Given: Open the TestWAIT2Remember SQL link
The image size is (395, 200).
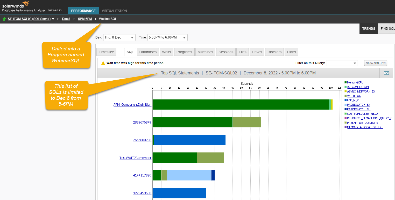Looking at the screenshot, I should 135,158.
